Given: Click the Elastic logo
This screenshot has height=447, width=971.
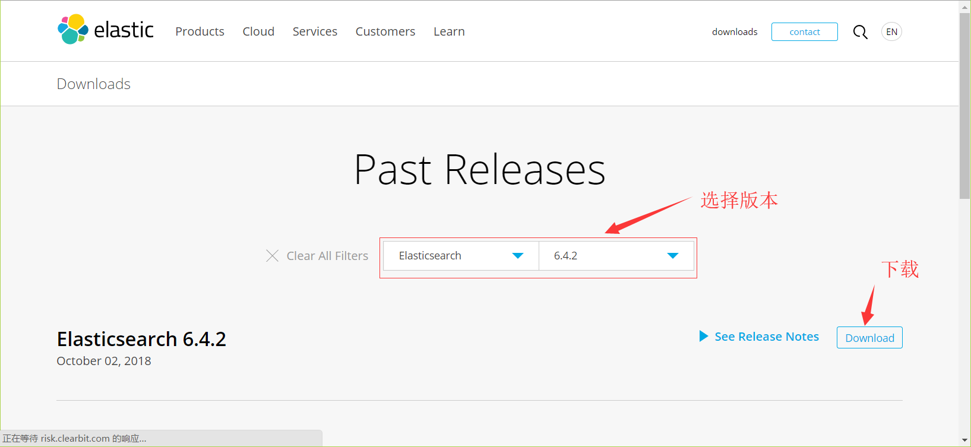Looking at the screenshot, I should pos(106,30).
